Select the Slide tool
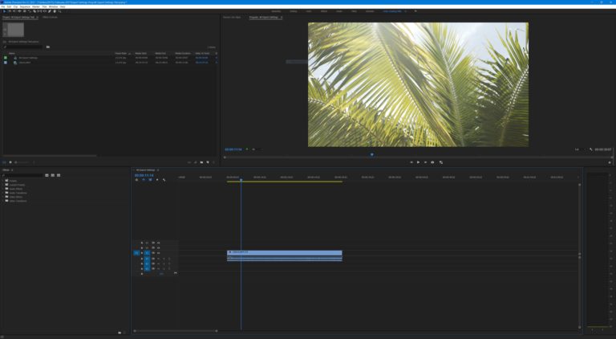 pos(44,11)
